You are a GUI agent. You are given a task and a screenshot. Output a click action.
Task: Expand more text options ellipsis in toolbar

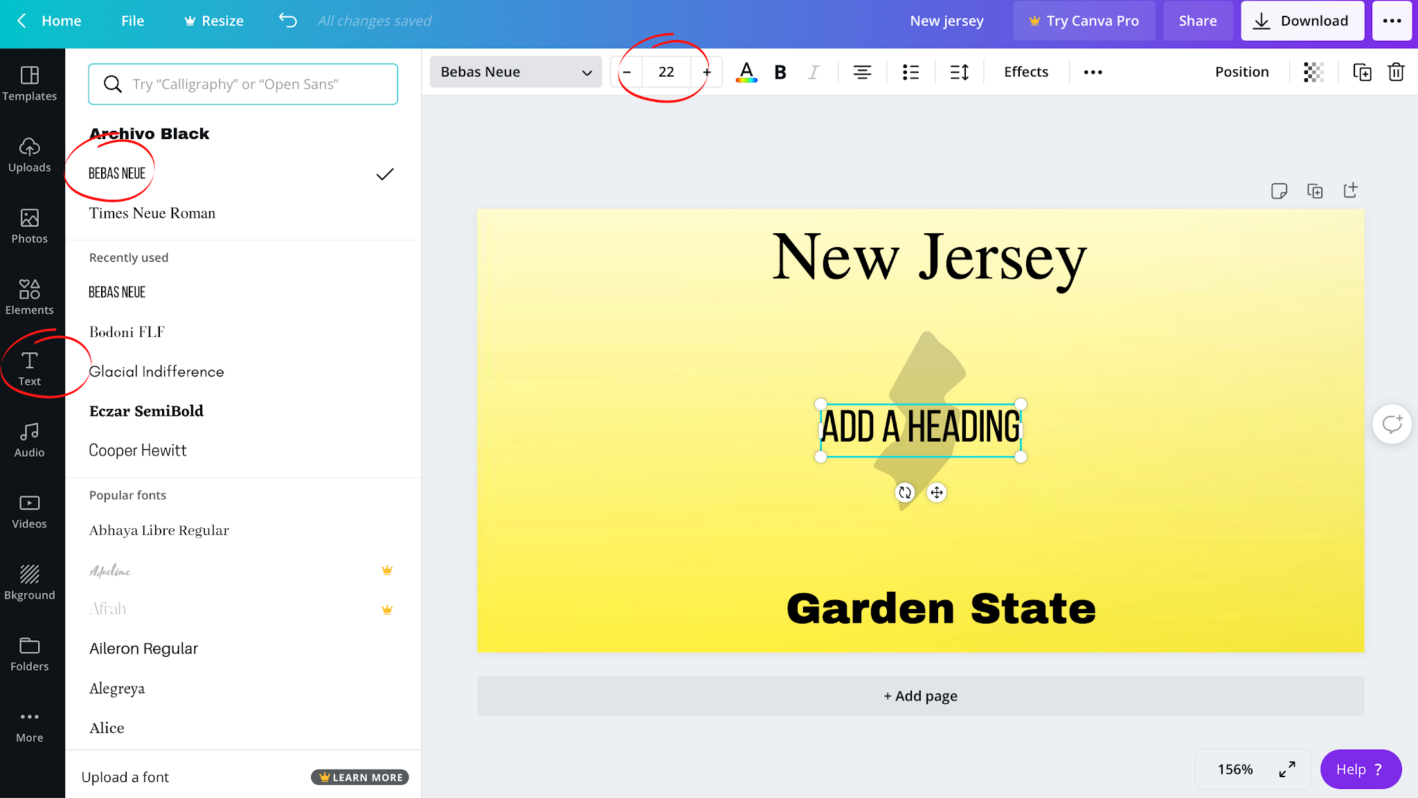click(x=1093, y=72)
